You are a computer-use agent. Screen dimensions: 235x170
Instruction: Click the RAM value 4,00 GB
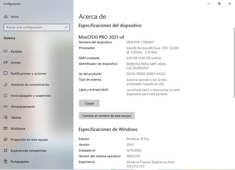pyautogui.click(x=143, y=58)
